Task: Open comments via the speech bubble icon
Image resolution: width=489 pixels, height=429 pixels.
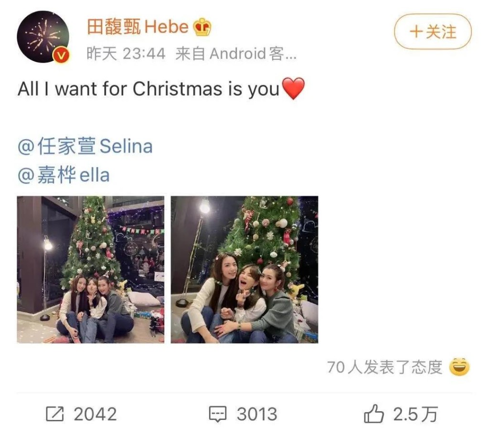Action: tap(217, 414)
